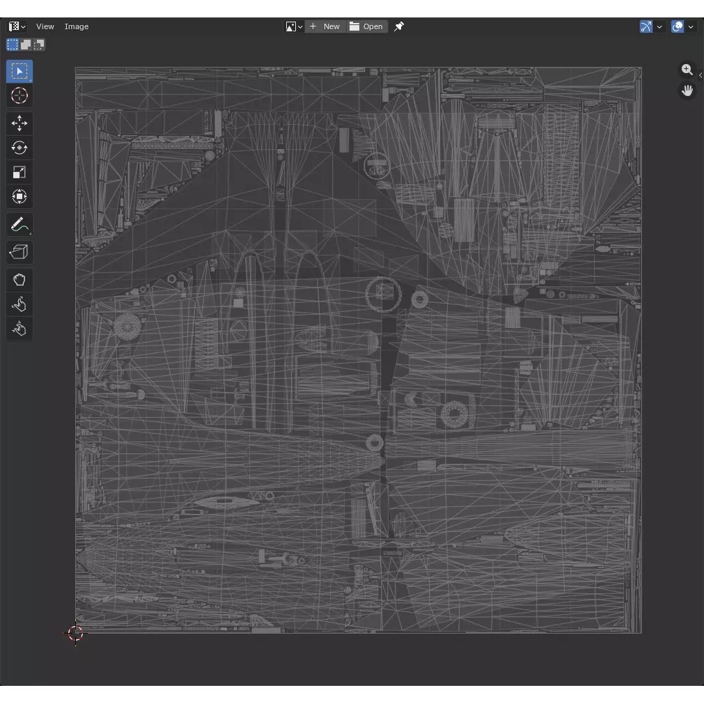The height and width of the screenshot is (704, 704).
Task: Toggle gizmo visibility in header
Action: tap(646, 26)
